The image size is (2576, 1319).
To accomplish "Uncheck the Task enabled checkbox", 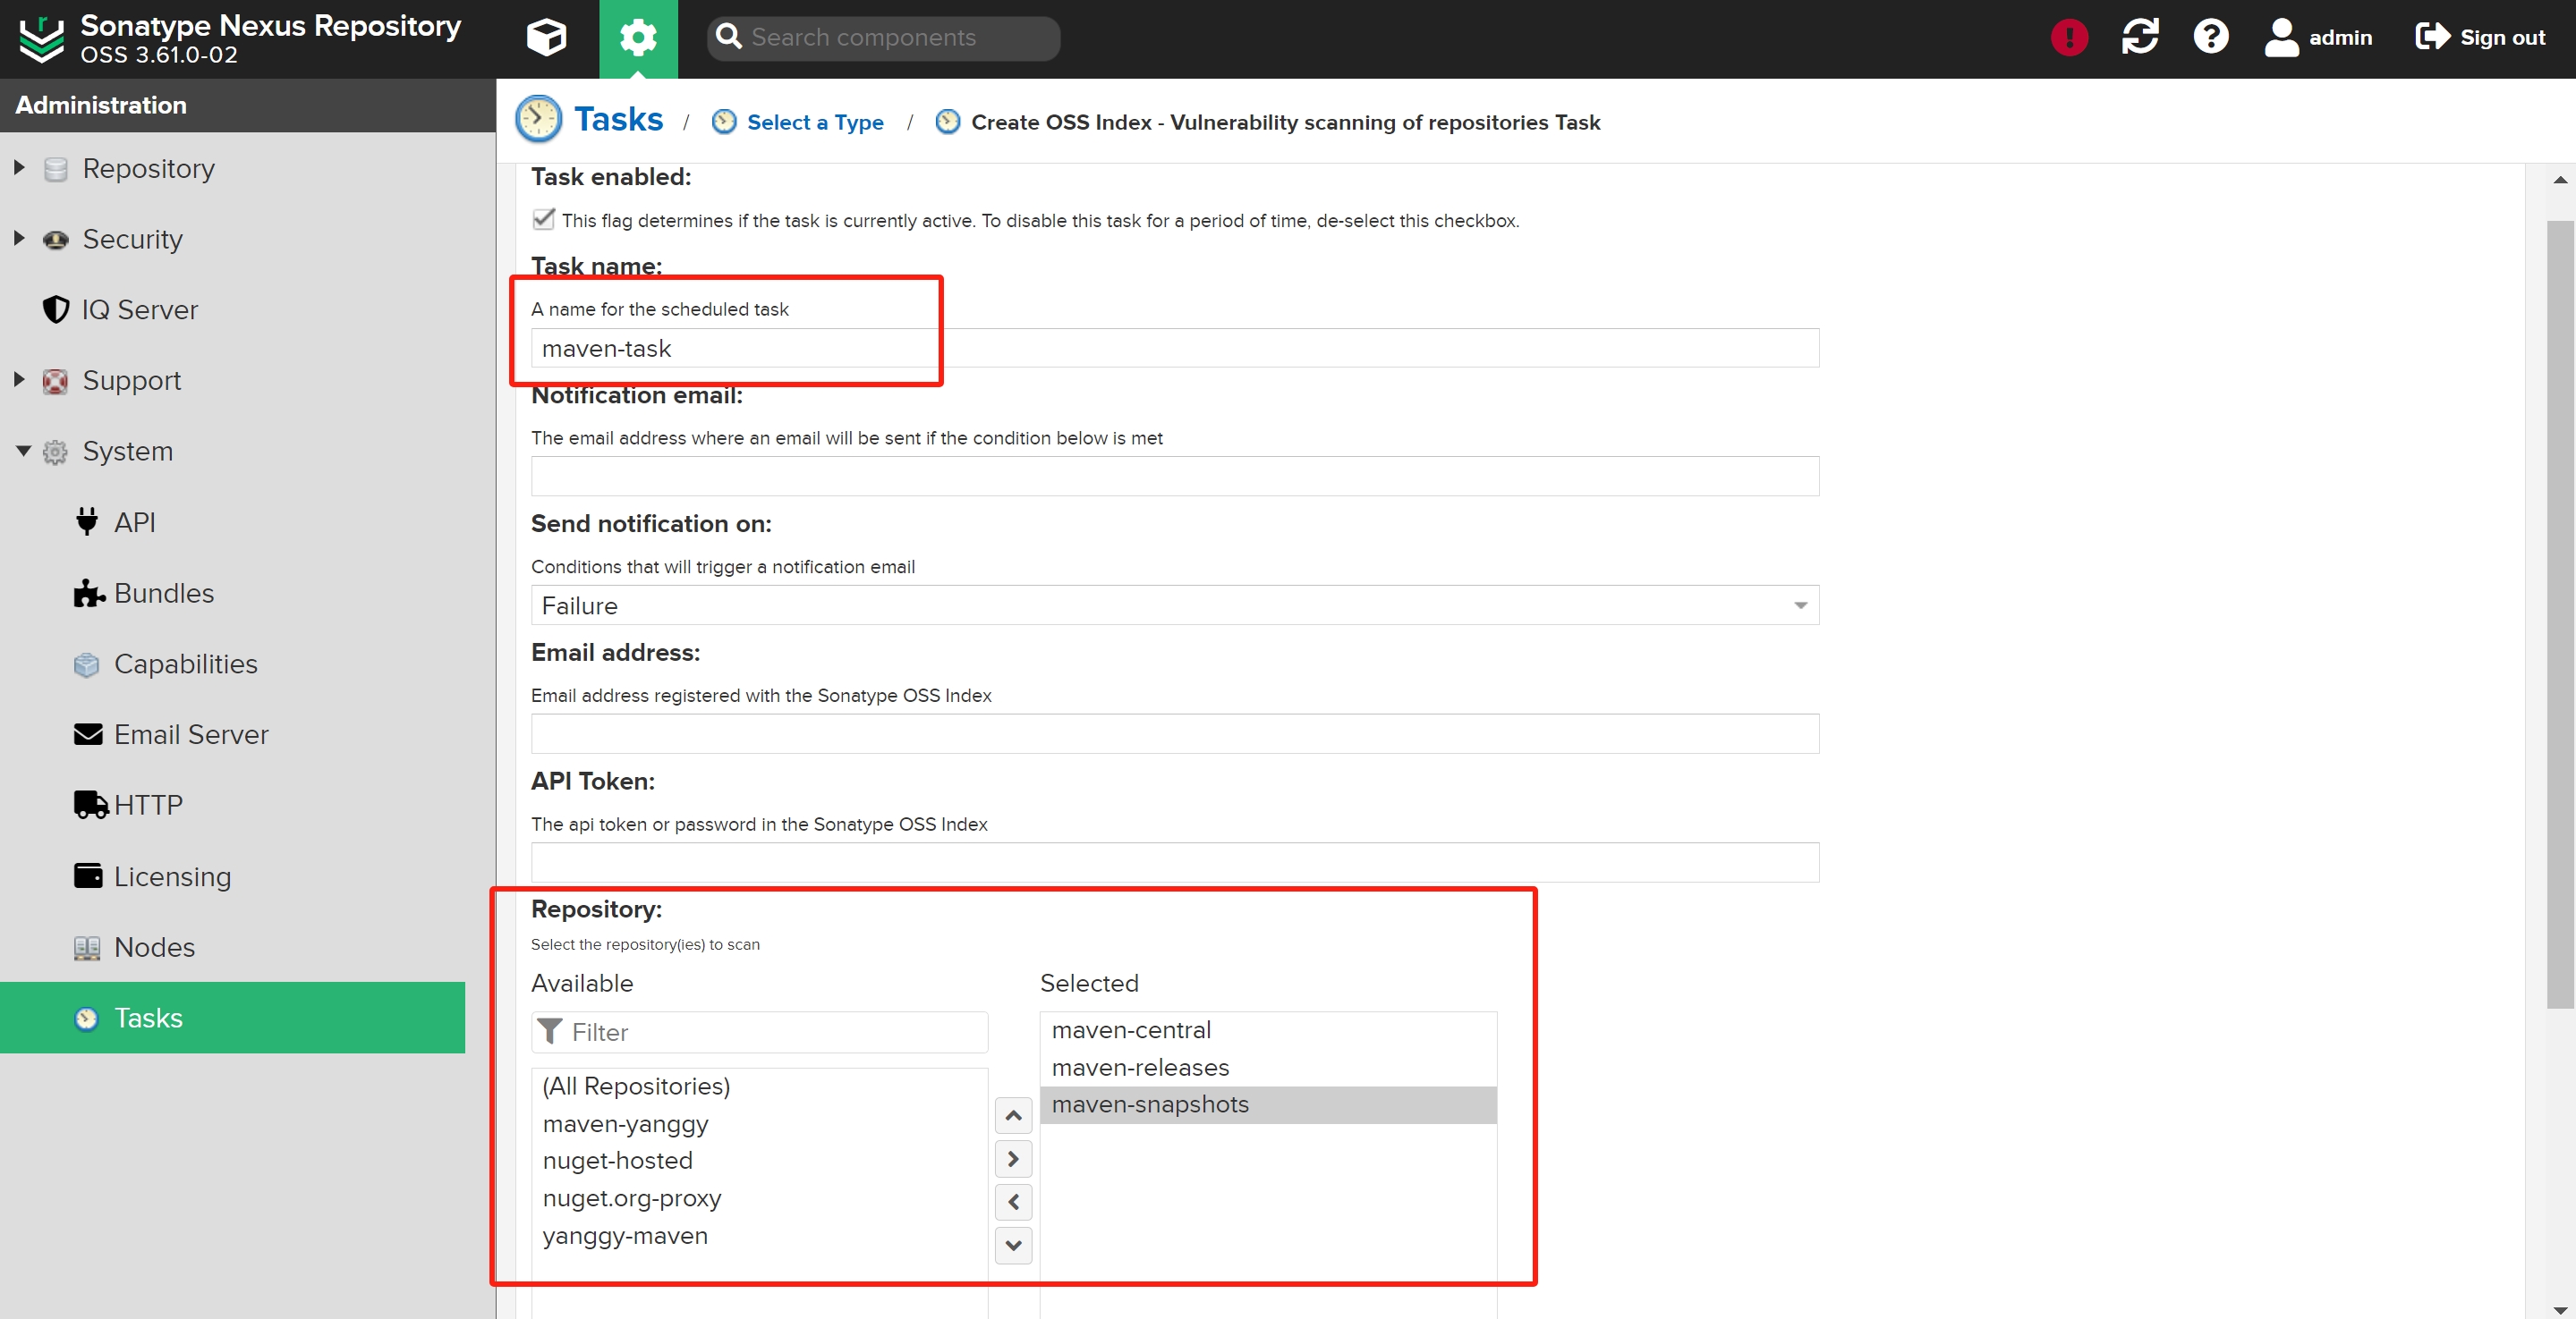I will point(544,219).
